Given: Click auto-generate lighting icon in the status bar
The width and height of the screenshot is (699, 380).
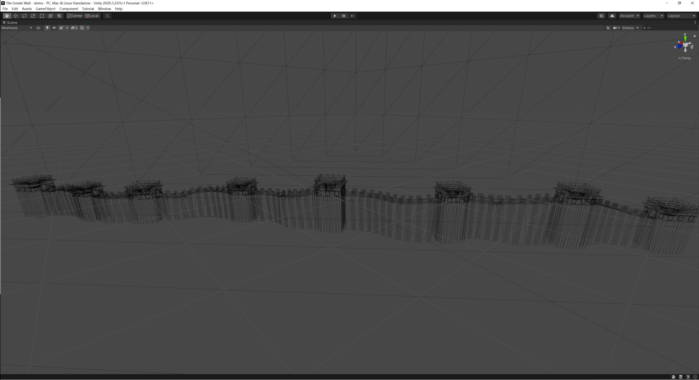Looking at the screenshot, I should pyautogui.click(x=688, y=377).
